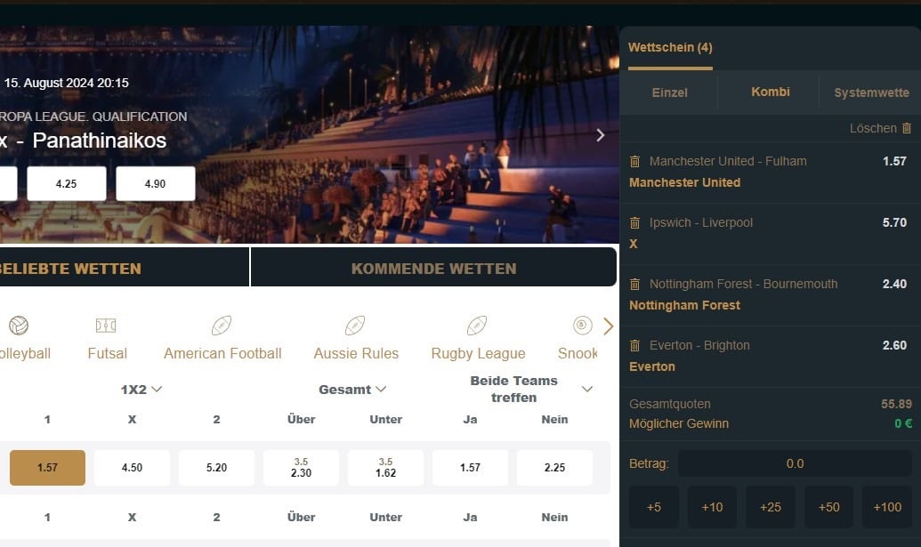Image resolution: width=921 pixels, height=547 pixels.
Task: Pick the 2.25 Nein odds
Action: point(554,467)
